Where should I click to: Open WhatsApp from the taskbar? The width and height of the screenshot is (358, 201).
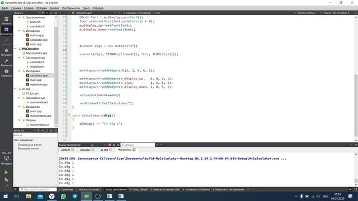click(63, 196)
